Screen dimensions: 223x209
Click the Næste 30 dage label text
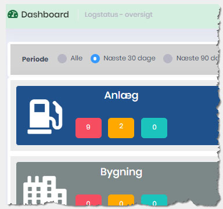pyautogui.click(x=130, y=58)
